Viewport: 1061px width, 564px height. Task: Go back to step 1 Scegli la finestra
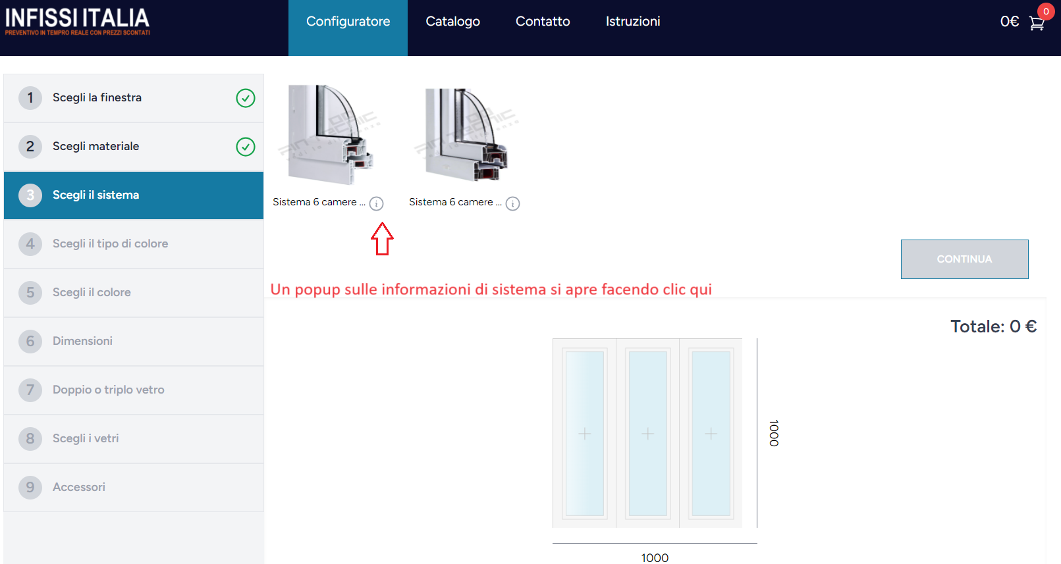97,97
